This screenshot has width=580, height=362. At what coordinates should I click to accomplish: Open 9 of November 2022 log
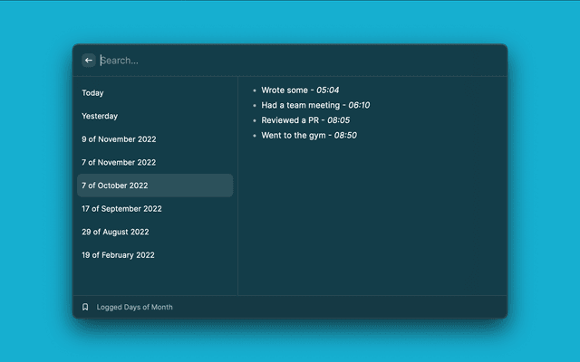pos(119,139)
